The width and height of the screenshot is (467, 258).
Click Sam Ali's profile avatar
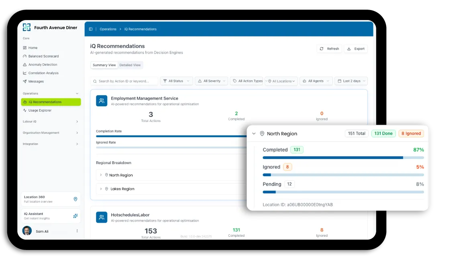click(x=27, y=231)
